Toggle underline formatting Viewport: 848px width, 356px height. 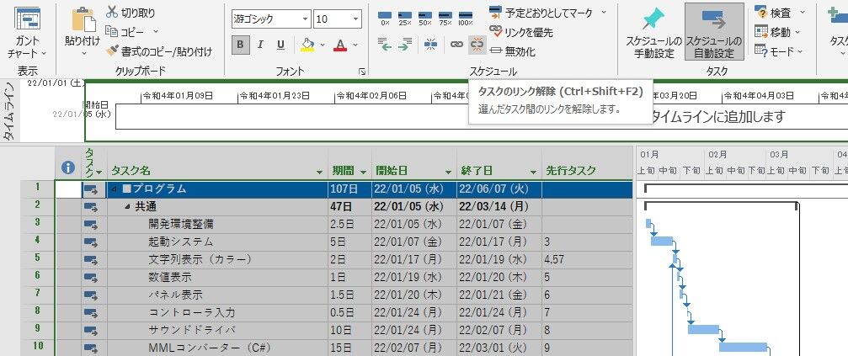click(x=280, y=45)
